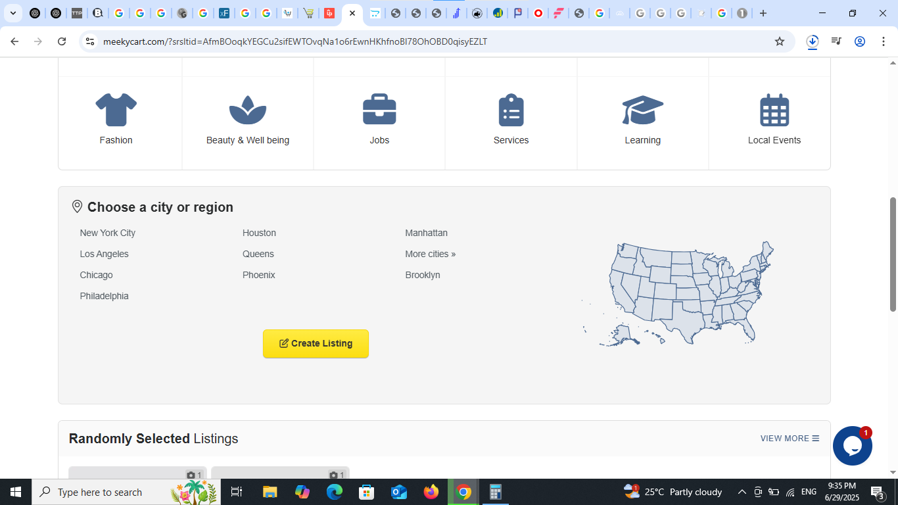Launch Microsoft Edge from the taskbar
Screen dimensions: 898x505
(x=335, y=492)
